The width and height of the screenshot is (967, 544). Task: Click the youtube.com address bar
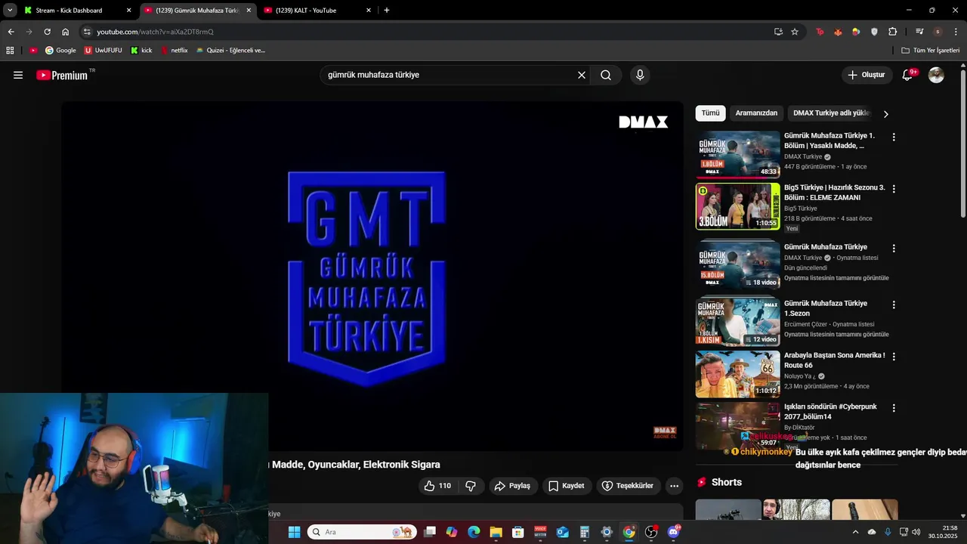[x=423, y=32]
